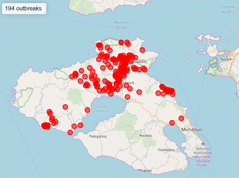Click the single outbreak marker east of Αγία Παρασκευή
Viewport: 239px width, 178px height.
(139, 92)
